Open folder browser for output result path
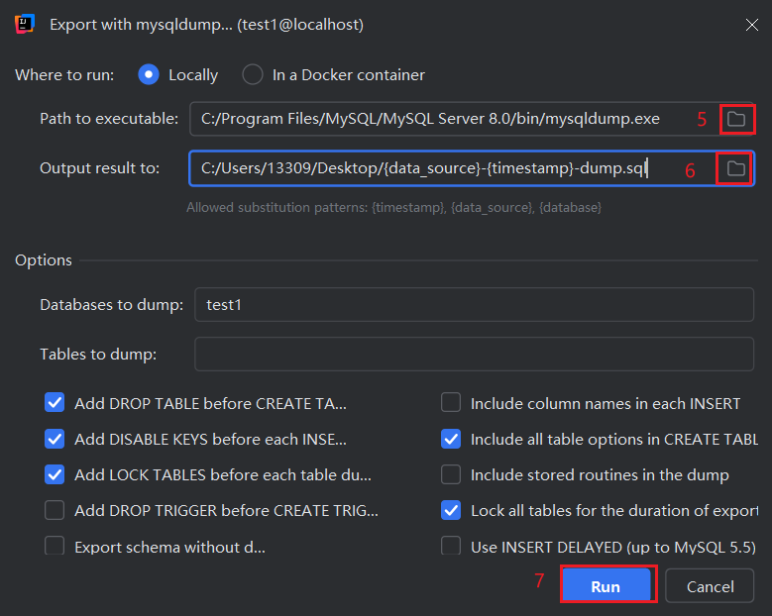The image size is (772, 616). [735, 168]
